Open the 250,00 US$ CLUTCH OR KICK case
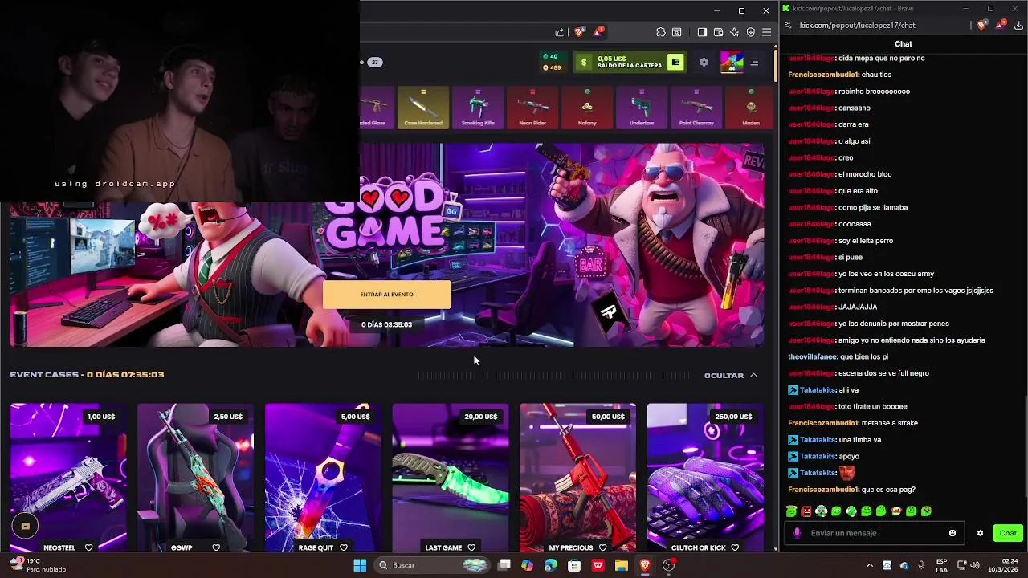The height and width of the screenshot is (578, 1028). 705,478
